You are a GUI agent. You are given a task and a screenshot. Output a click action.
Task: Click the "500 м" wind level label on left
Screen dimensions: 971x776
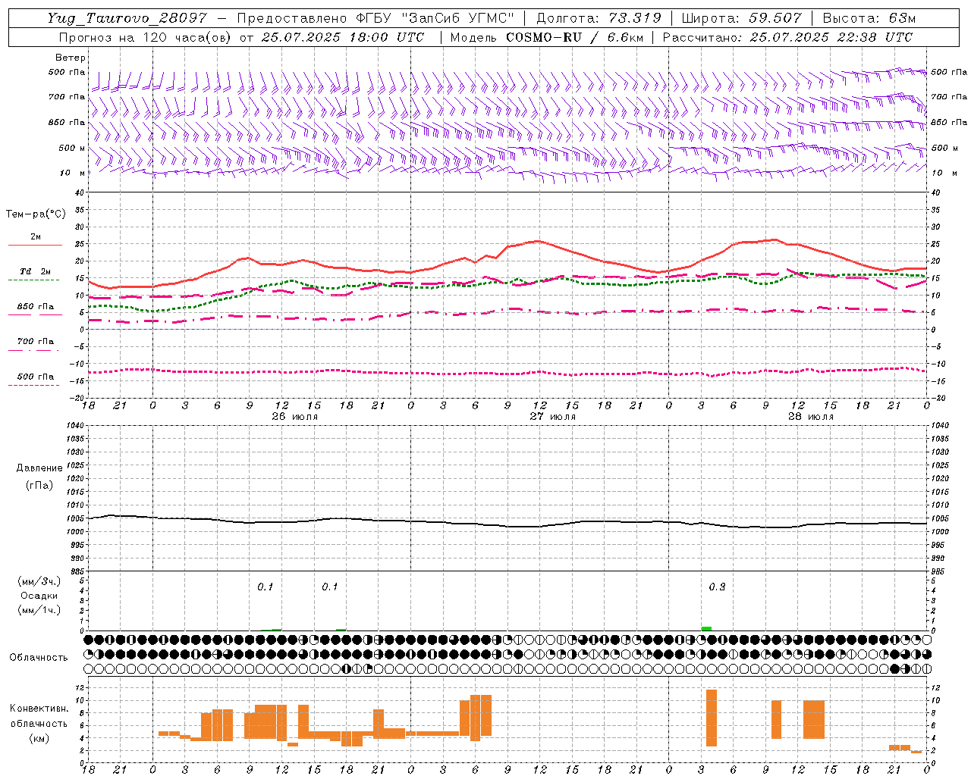72,148
